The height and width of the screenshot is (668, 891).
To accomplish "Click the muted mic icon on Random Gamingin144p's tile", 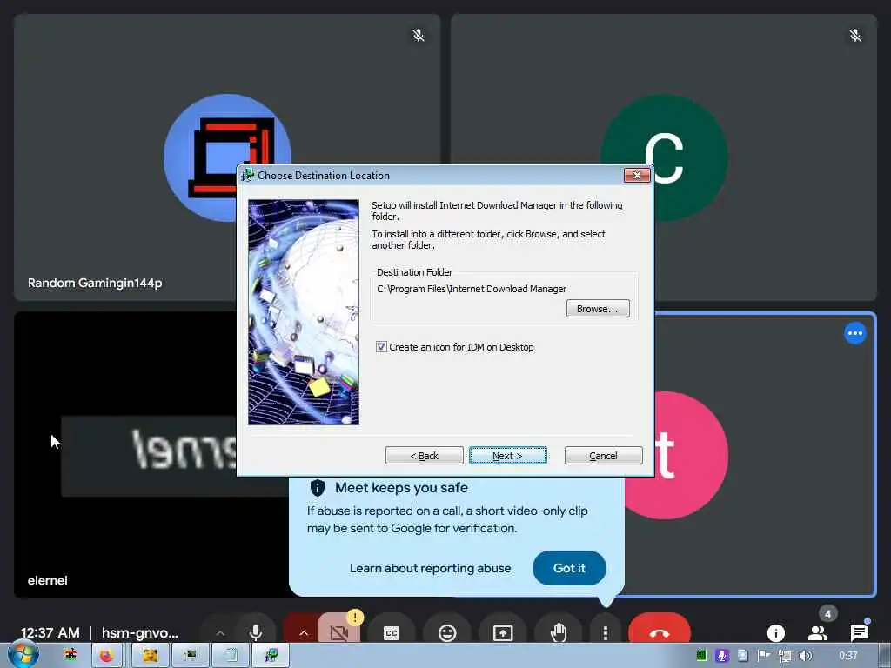I will tap(419, 35).
